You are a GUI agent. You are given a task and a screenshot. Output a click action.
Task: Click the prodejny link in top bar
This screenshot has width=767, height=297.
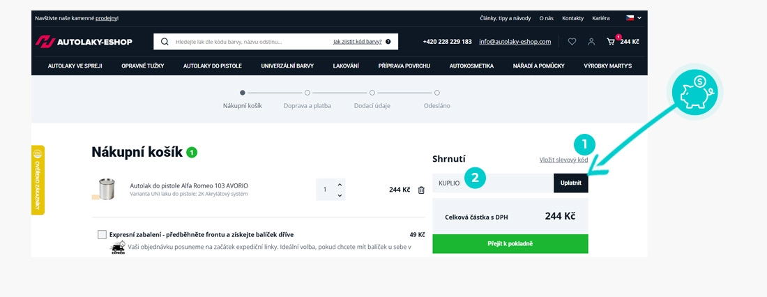click(x=106, y=18)
